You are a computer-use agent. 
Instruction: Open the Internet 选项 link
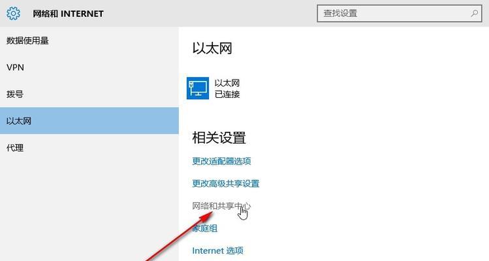click(217, 251)
